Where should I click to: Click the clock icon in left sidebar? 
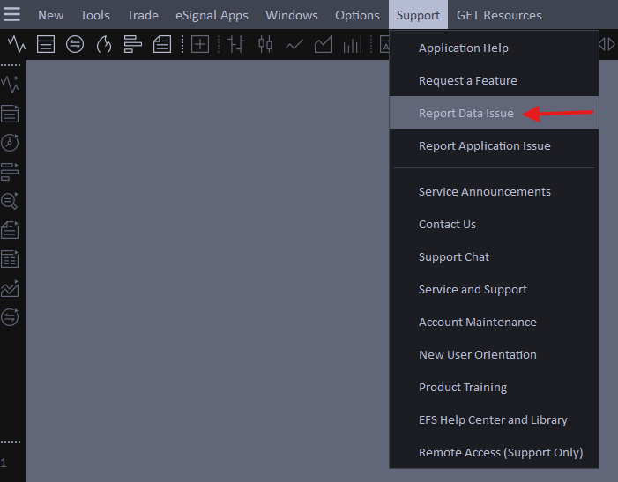[x=10, y=143]
